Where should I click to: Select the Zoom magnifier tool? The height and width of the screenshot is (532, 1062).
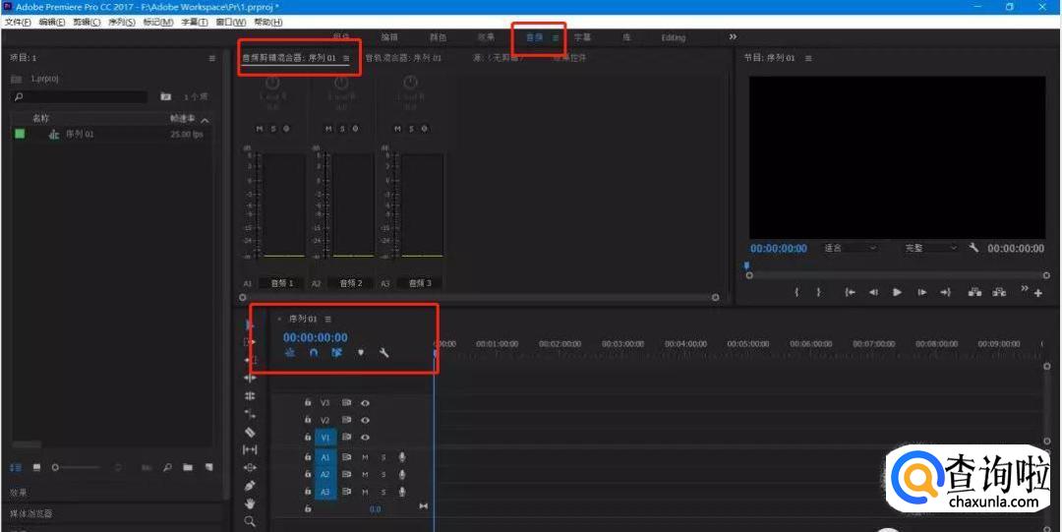click(x=250, y=521)
